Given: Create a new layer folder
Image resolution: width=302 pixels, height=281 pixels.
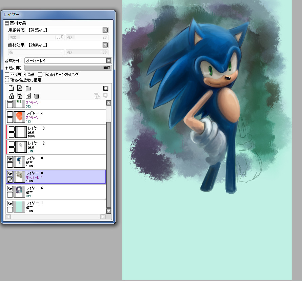Looking at the screenshot, I should (28, 88).
